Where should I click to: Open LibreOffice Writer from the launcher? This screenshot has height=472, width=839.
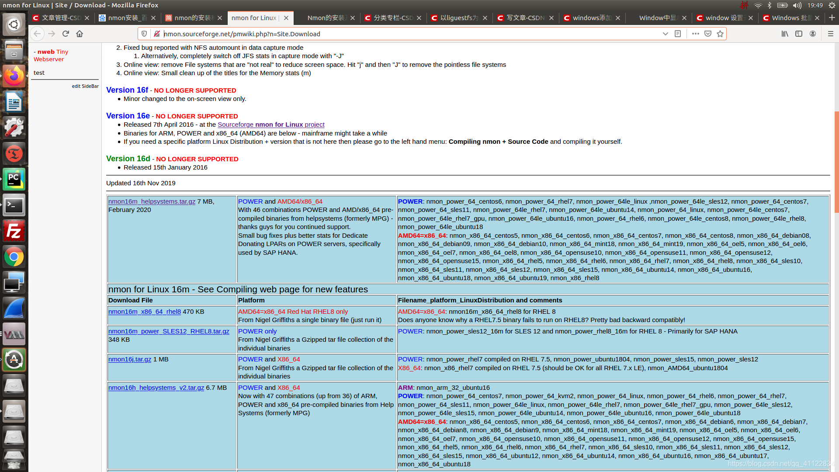coord(14,102)
